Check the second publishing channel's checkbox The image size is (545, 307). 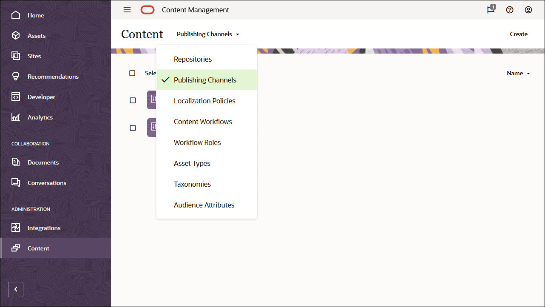point(132,128)
